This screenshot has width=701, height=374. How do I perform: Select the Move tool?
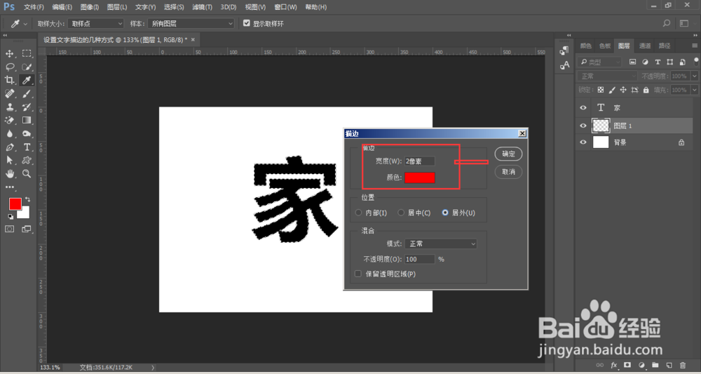[x=9, y=54]
